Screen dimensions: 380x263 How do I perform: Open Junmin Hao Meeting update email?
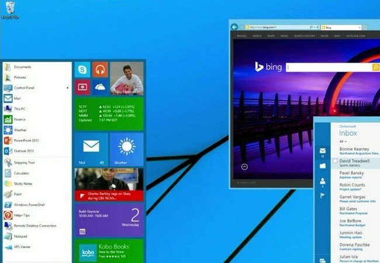[x=355, y=235]
